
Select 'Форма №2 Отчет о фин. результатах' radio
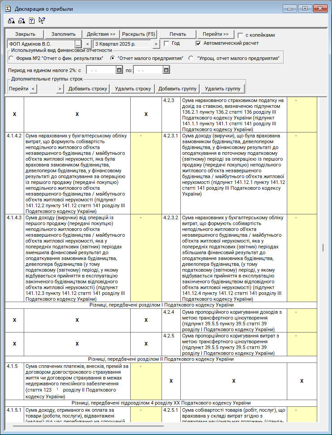(12, 58)
